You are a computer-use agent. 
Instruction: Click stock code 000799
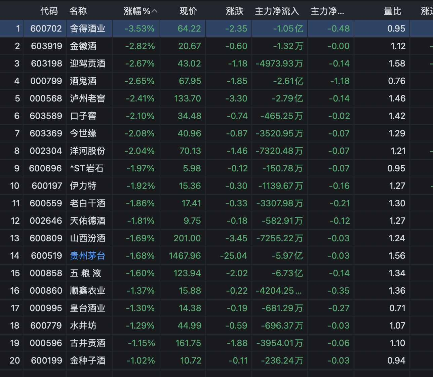[x=46, y=81]
